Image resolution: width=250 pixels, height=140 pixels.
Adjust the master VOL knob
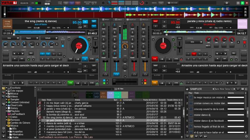[x=125, y=46]
